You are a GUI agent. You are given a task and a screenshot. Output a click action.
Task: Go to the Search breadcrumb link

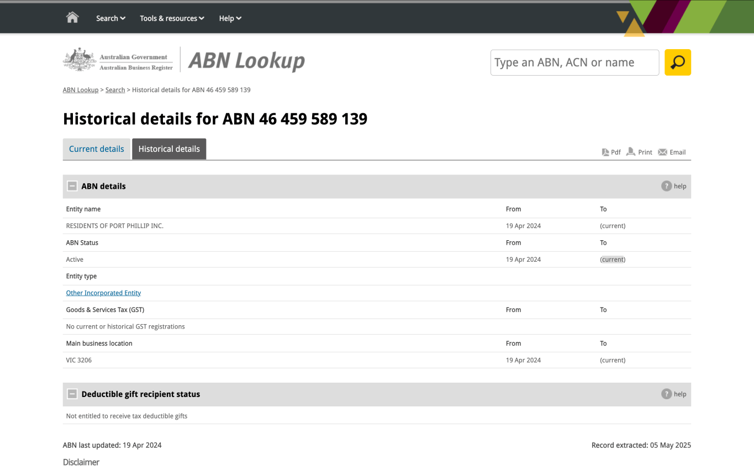(x=115, y=90)
